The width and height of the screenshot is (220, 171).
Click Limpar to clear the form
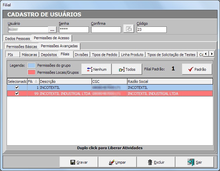click(117, 162)
